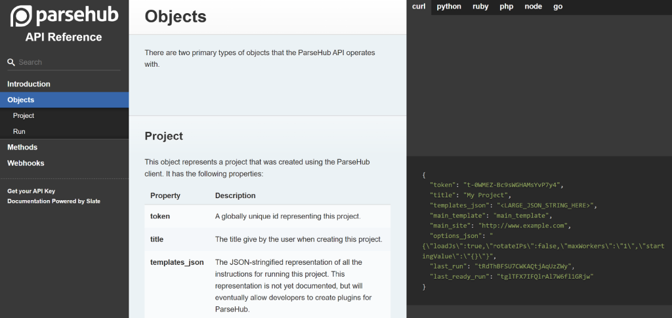Click 'There are two primary types' paragraph
This screenshot has height=318, width=672.
coord(260,58)
